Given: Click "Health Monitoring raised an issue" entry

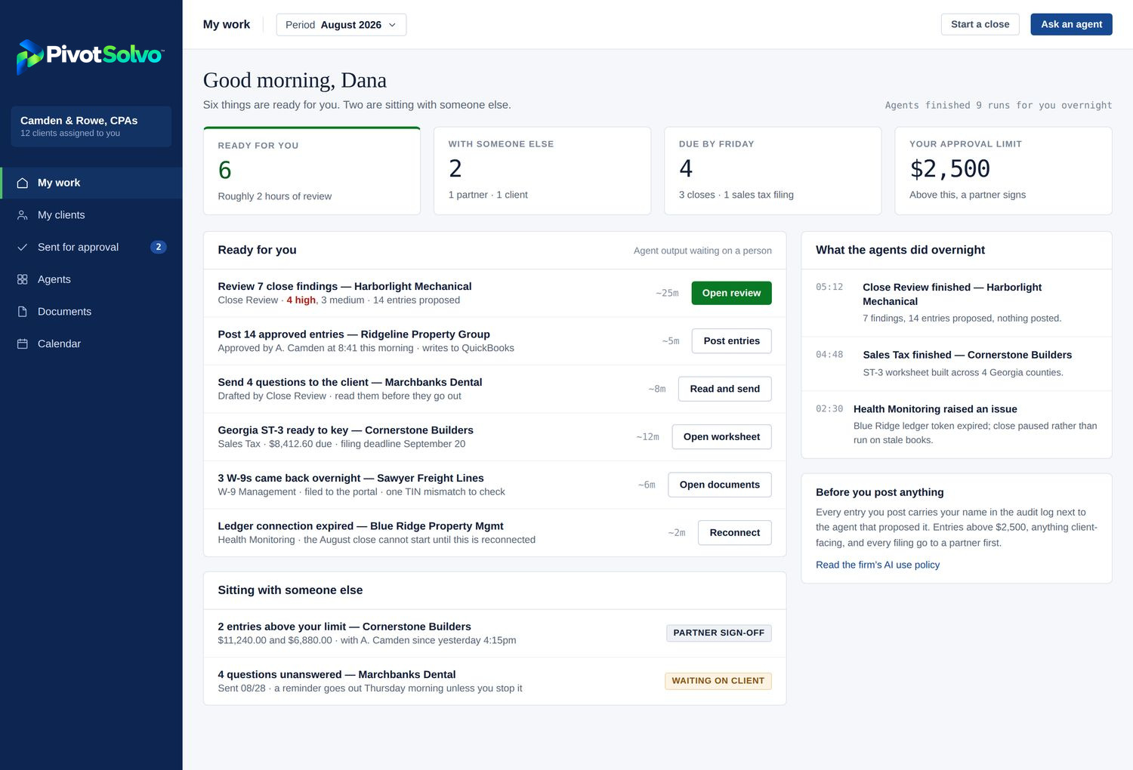Looking at the screenshot, I should click(x=956, y=424).
